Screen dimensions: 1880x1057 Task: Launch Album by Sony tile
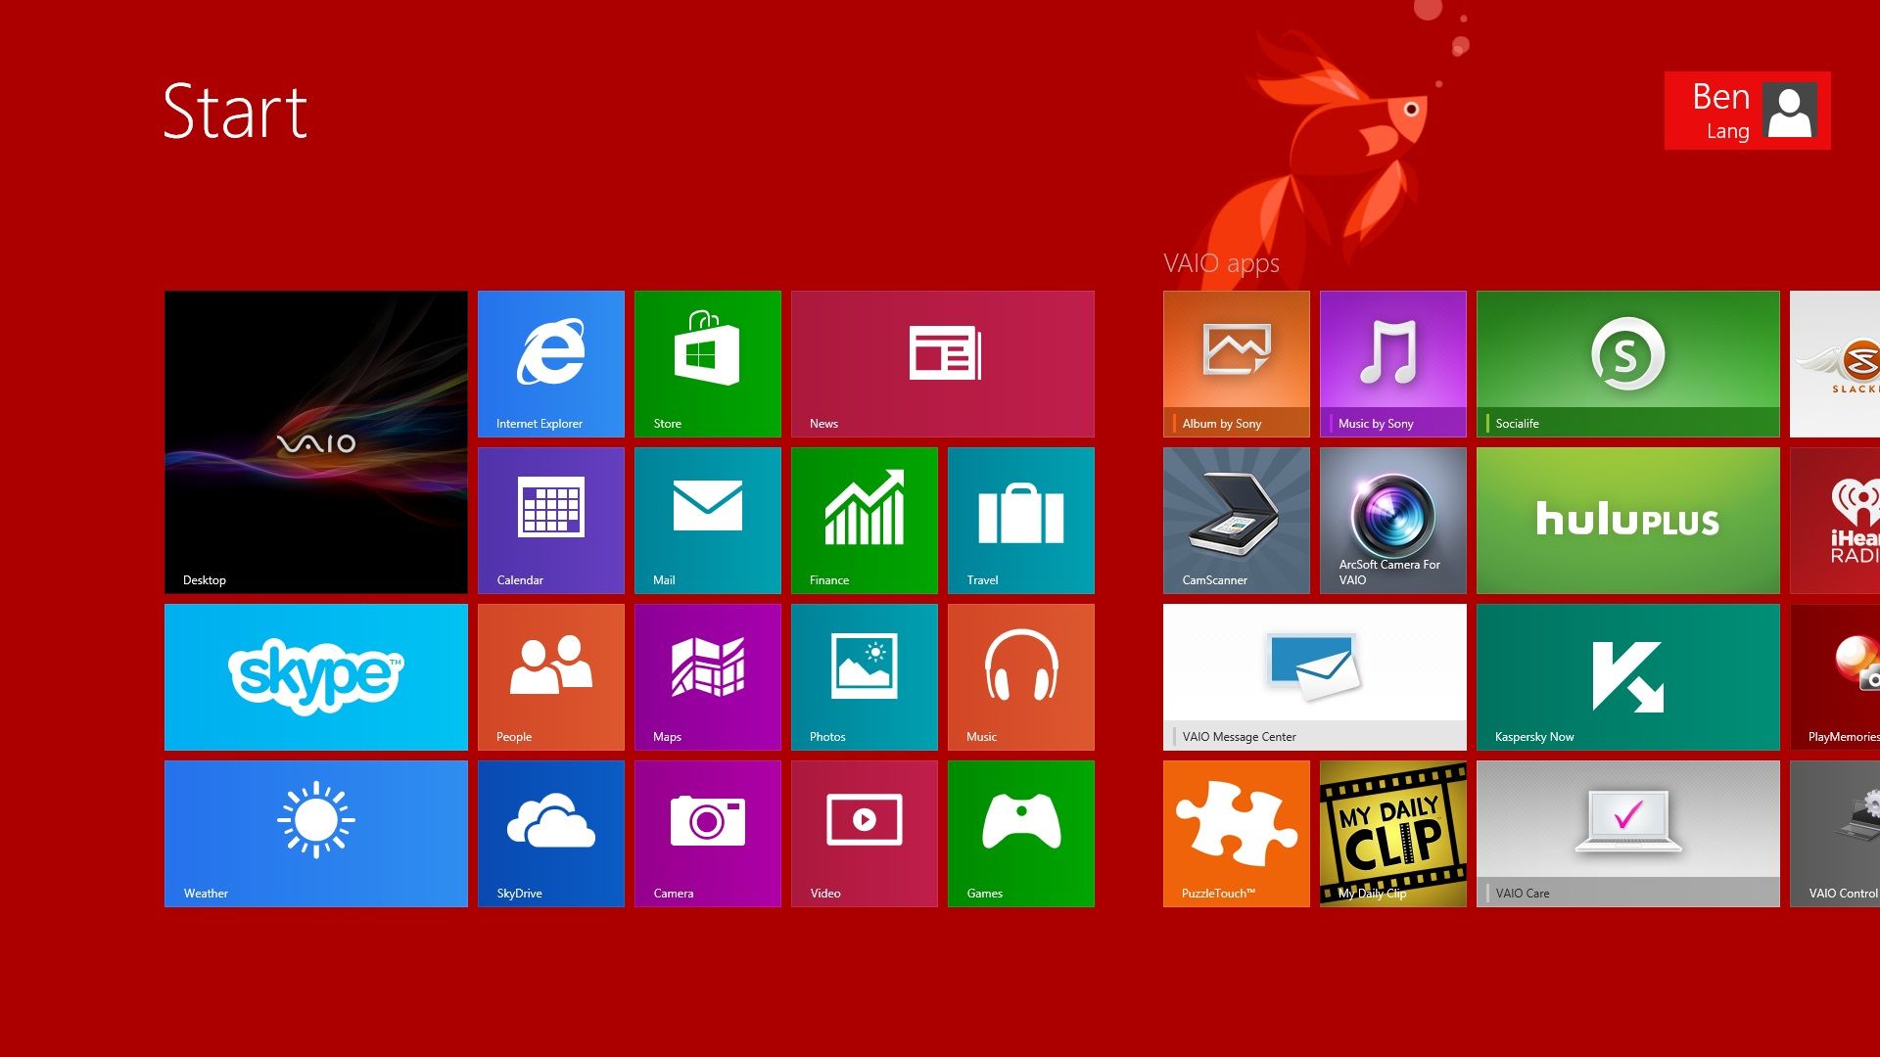point(1237,364)
